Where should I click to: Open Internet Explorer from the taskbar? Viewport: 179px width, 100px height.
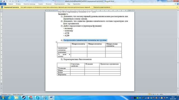tap(10, 97)
